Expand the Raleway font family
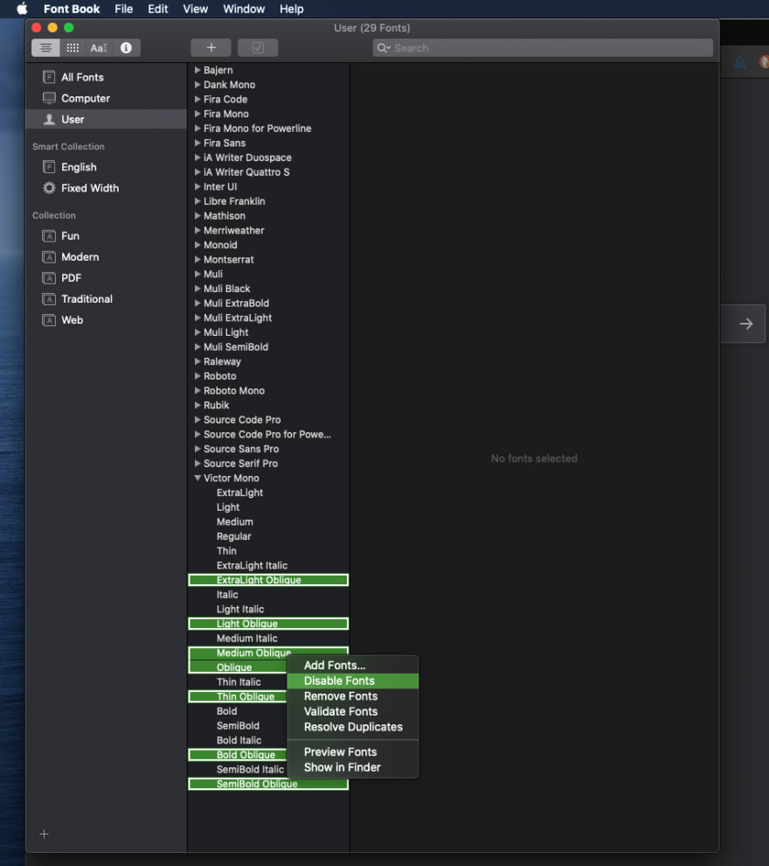This screenshot has height=866, width=769. [x=197, y=362]
